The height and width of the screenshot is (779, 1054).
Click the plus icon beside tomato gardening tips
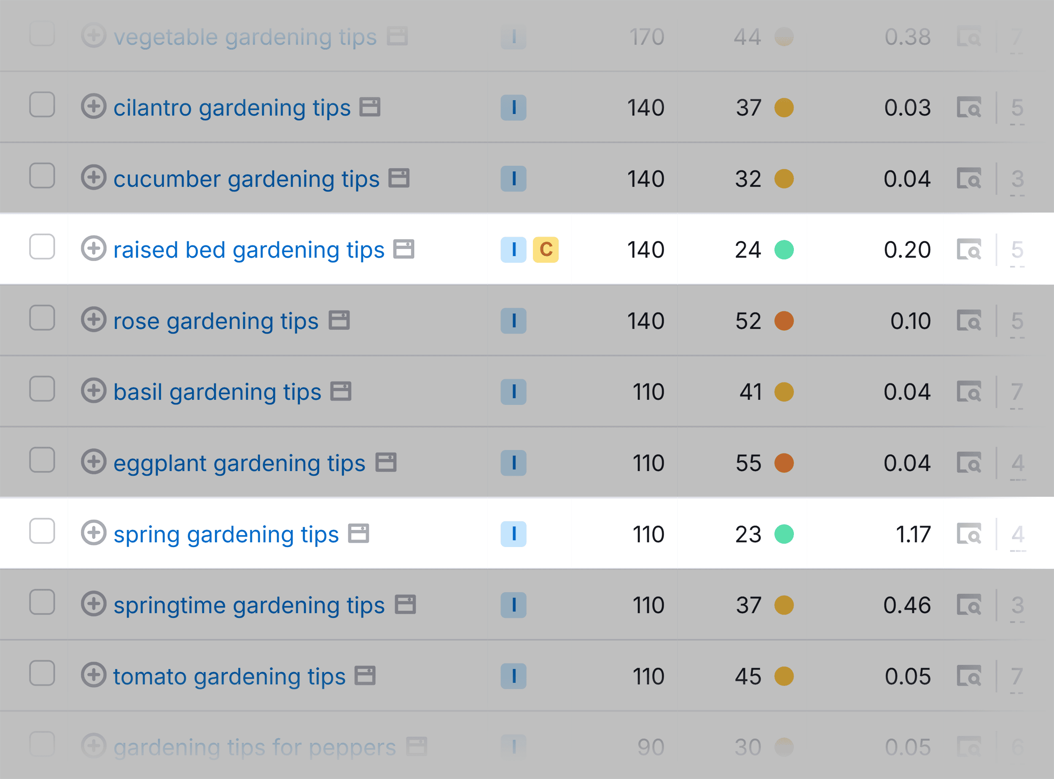point(93,675)
